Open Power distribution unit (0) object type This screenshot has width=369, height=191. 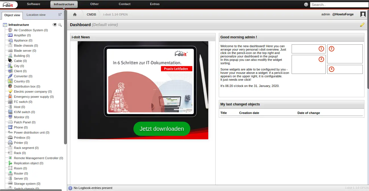[32, 132]
